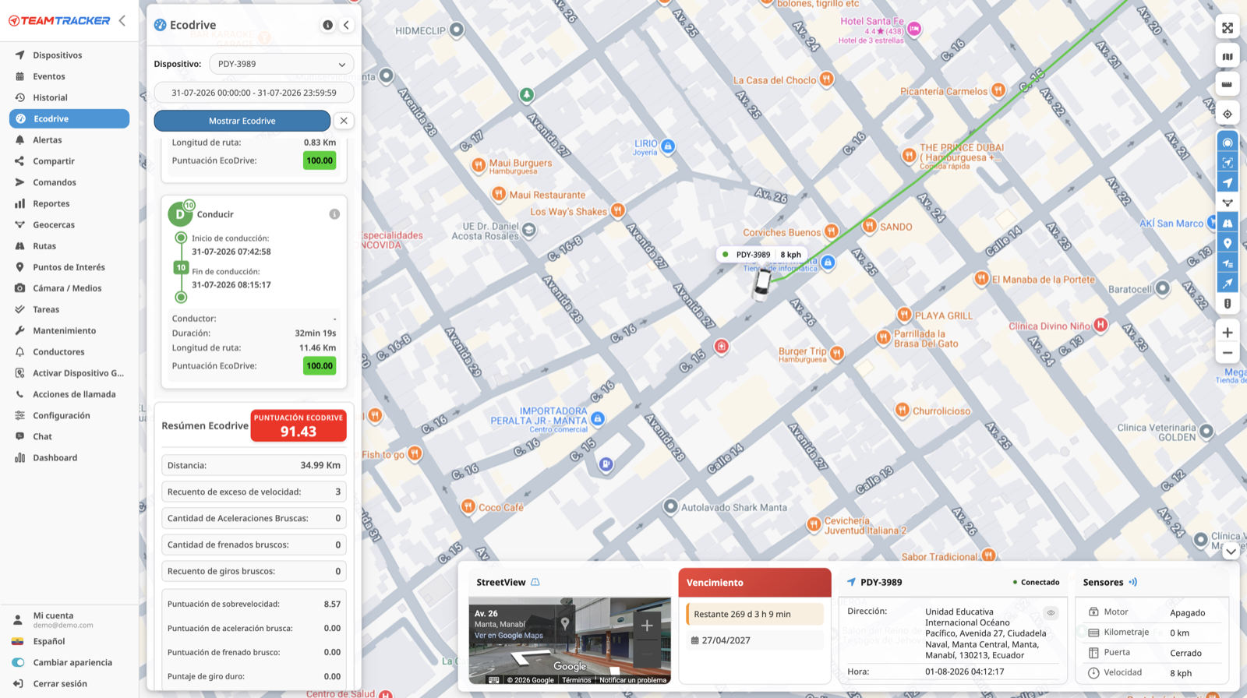Collapse the TeamTracker sidebar with the chevron
This screenshot has width=1247, height=698.
122,21
